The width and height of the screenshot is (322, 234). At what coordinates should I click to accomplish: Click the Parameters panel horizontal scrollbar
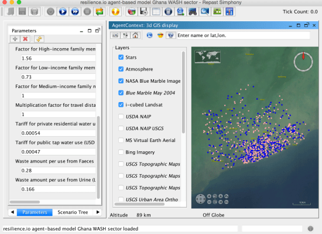pyautogui.click(x=25, y=202)
